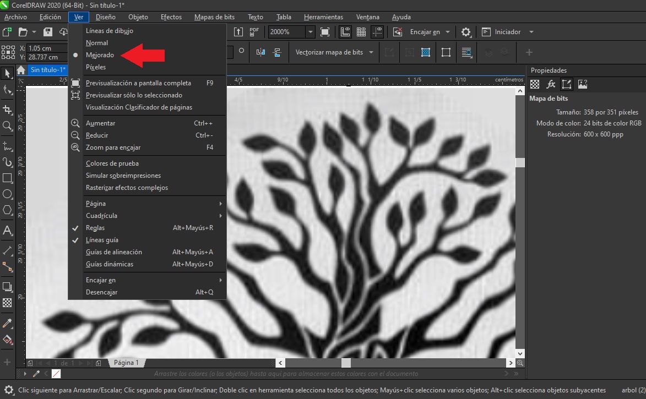Open the Encajar en toolbar dropdown
The width and height of the screenshot is (646, 399).
tap(448, 32)
